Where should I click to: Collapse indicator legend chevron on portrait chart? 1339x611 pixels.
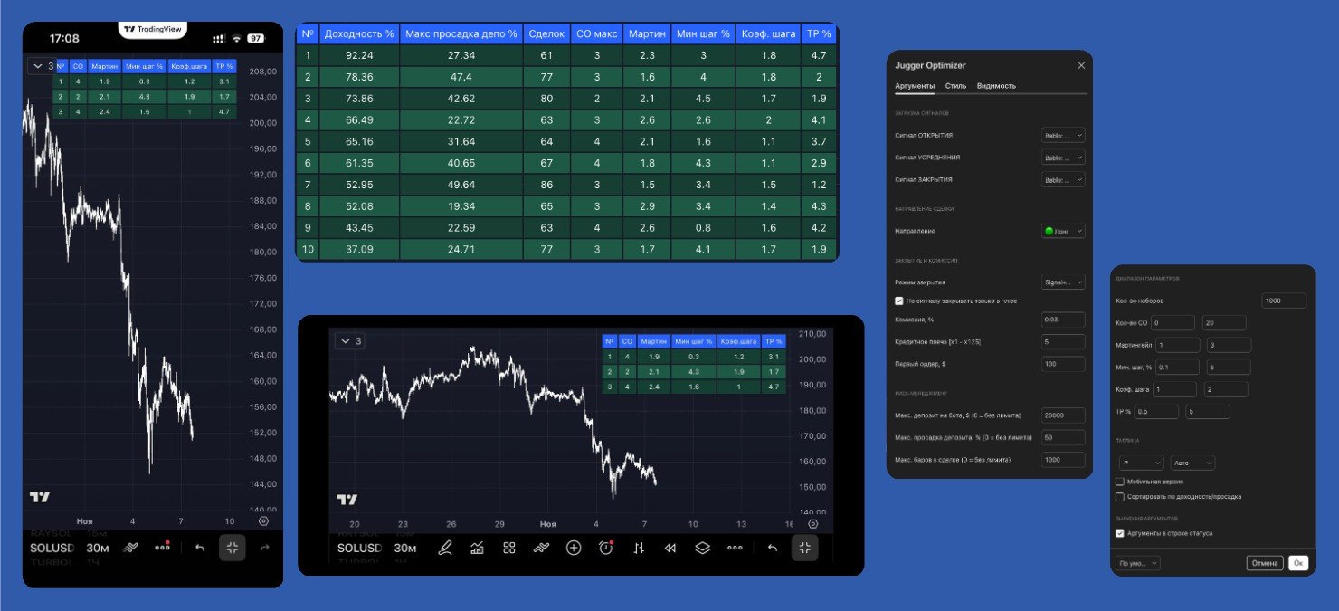37,66
